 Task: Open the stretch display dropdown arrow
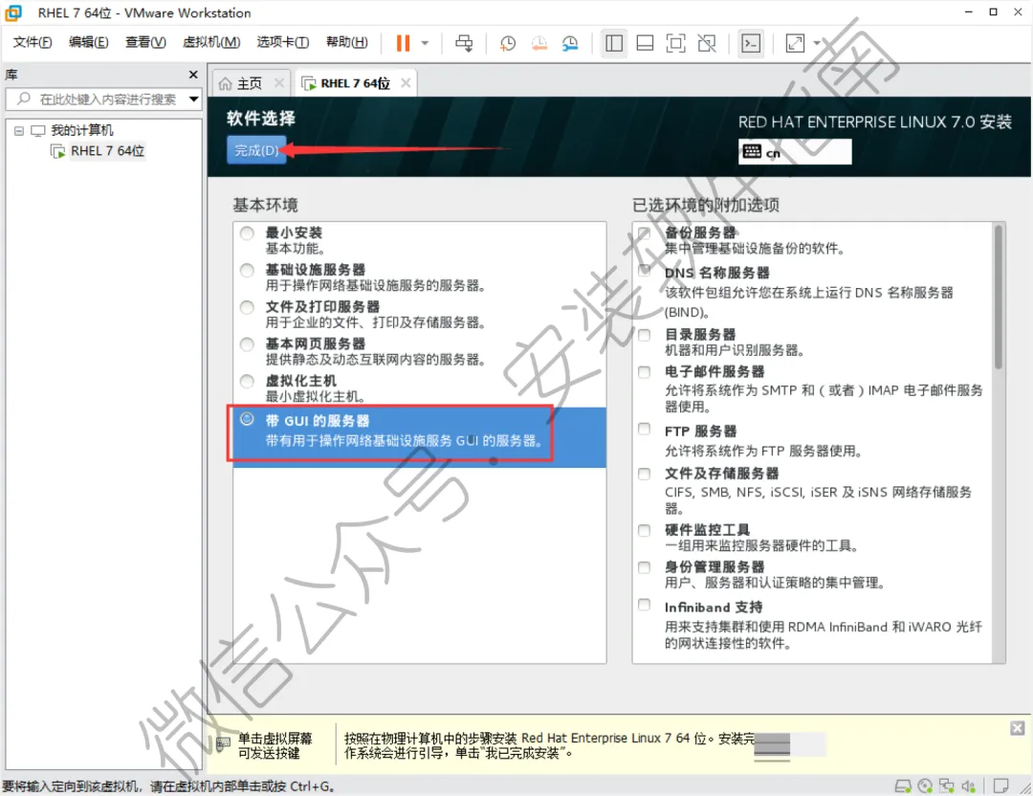click(x=817, y=43)
